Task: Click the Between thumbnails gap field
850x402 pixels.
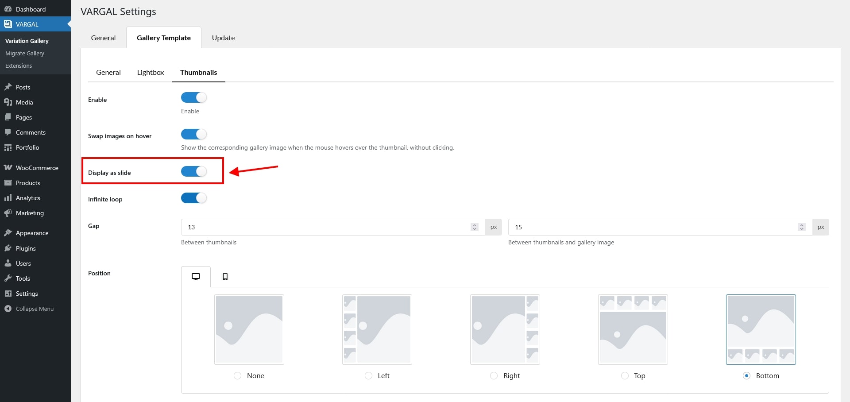Action: tap(333, 227)
